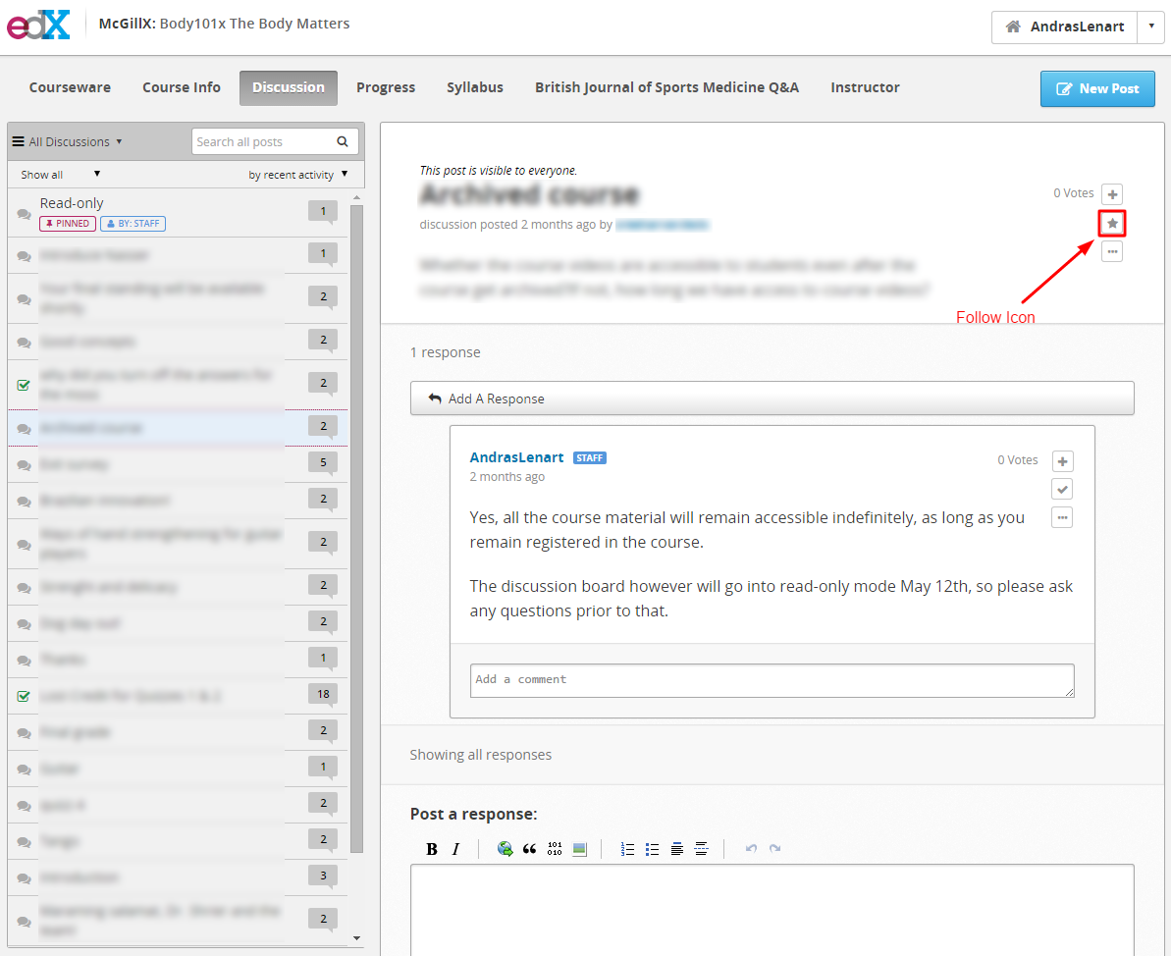Click the home icon beside AndrasLenart
This screenshot has height=956, width=1171.
(x=1013, y=27)
